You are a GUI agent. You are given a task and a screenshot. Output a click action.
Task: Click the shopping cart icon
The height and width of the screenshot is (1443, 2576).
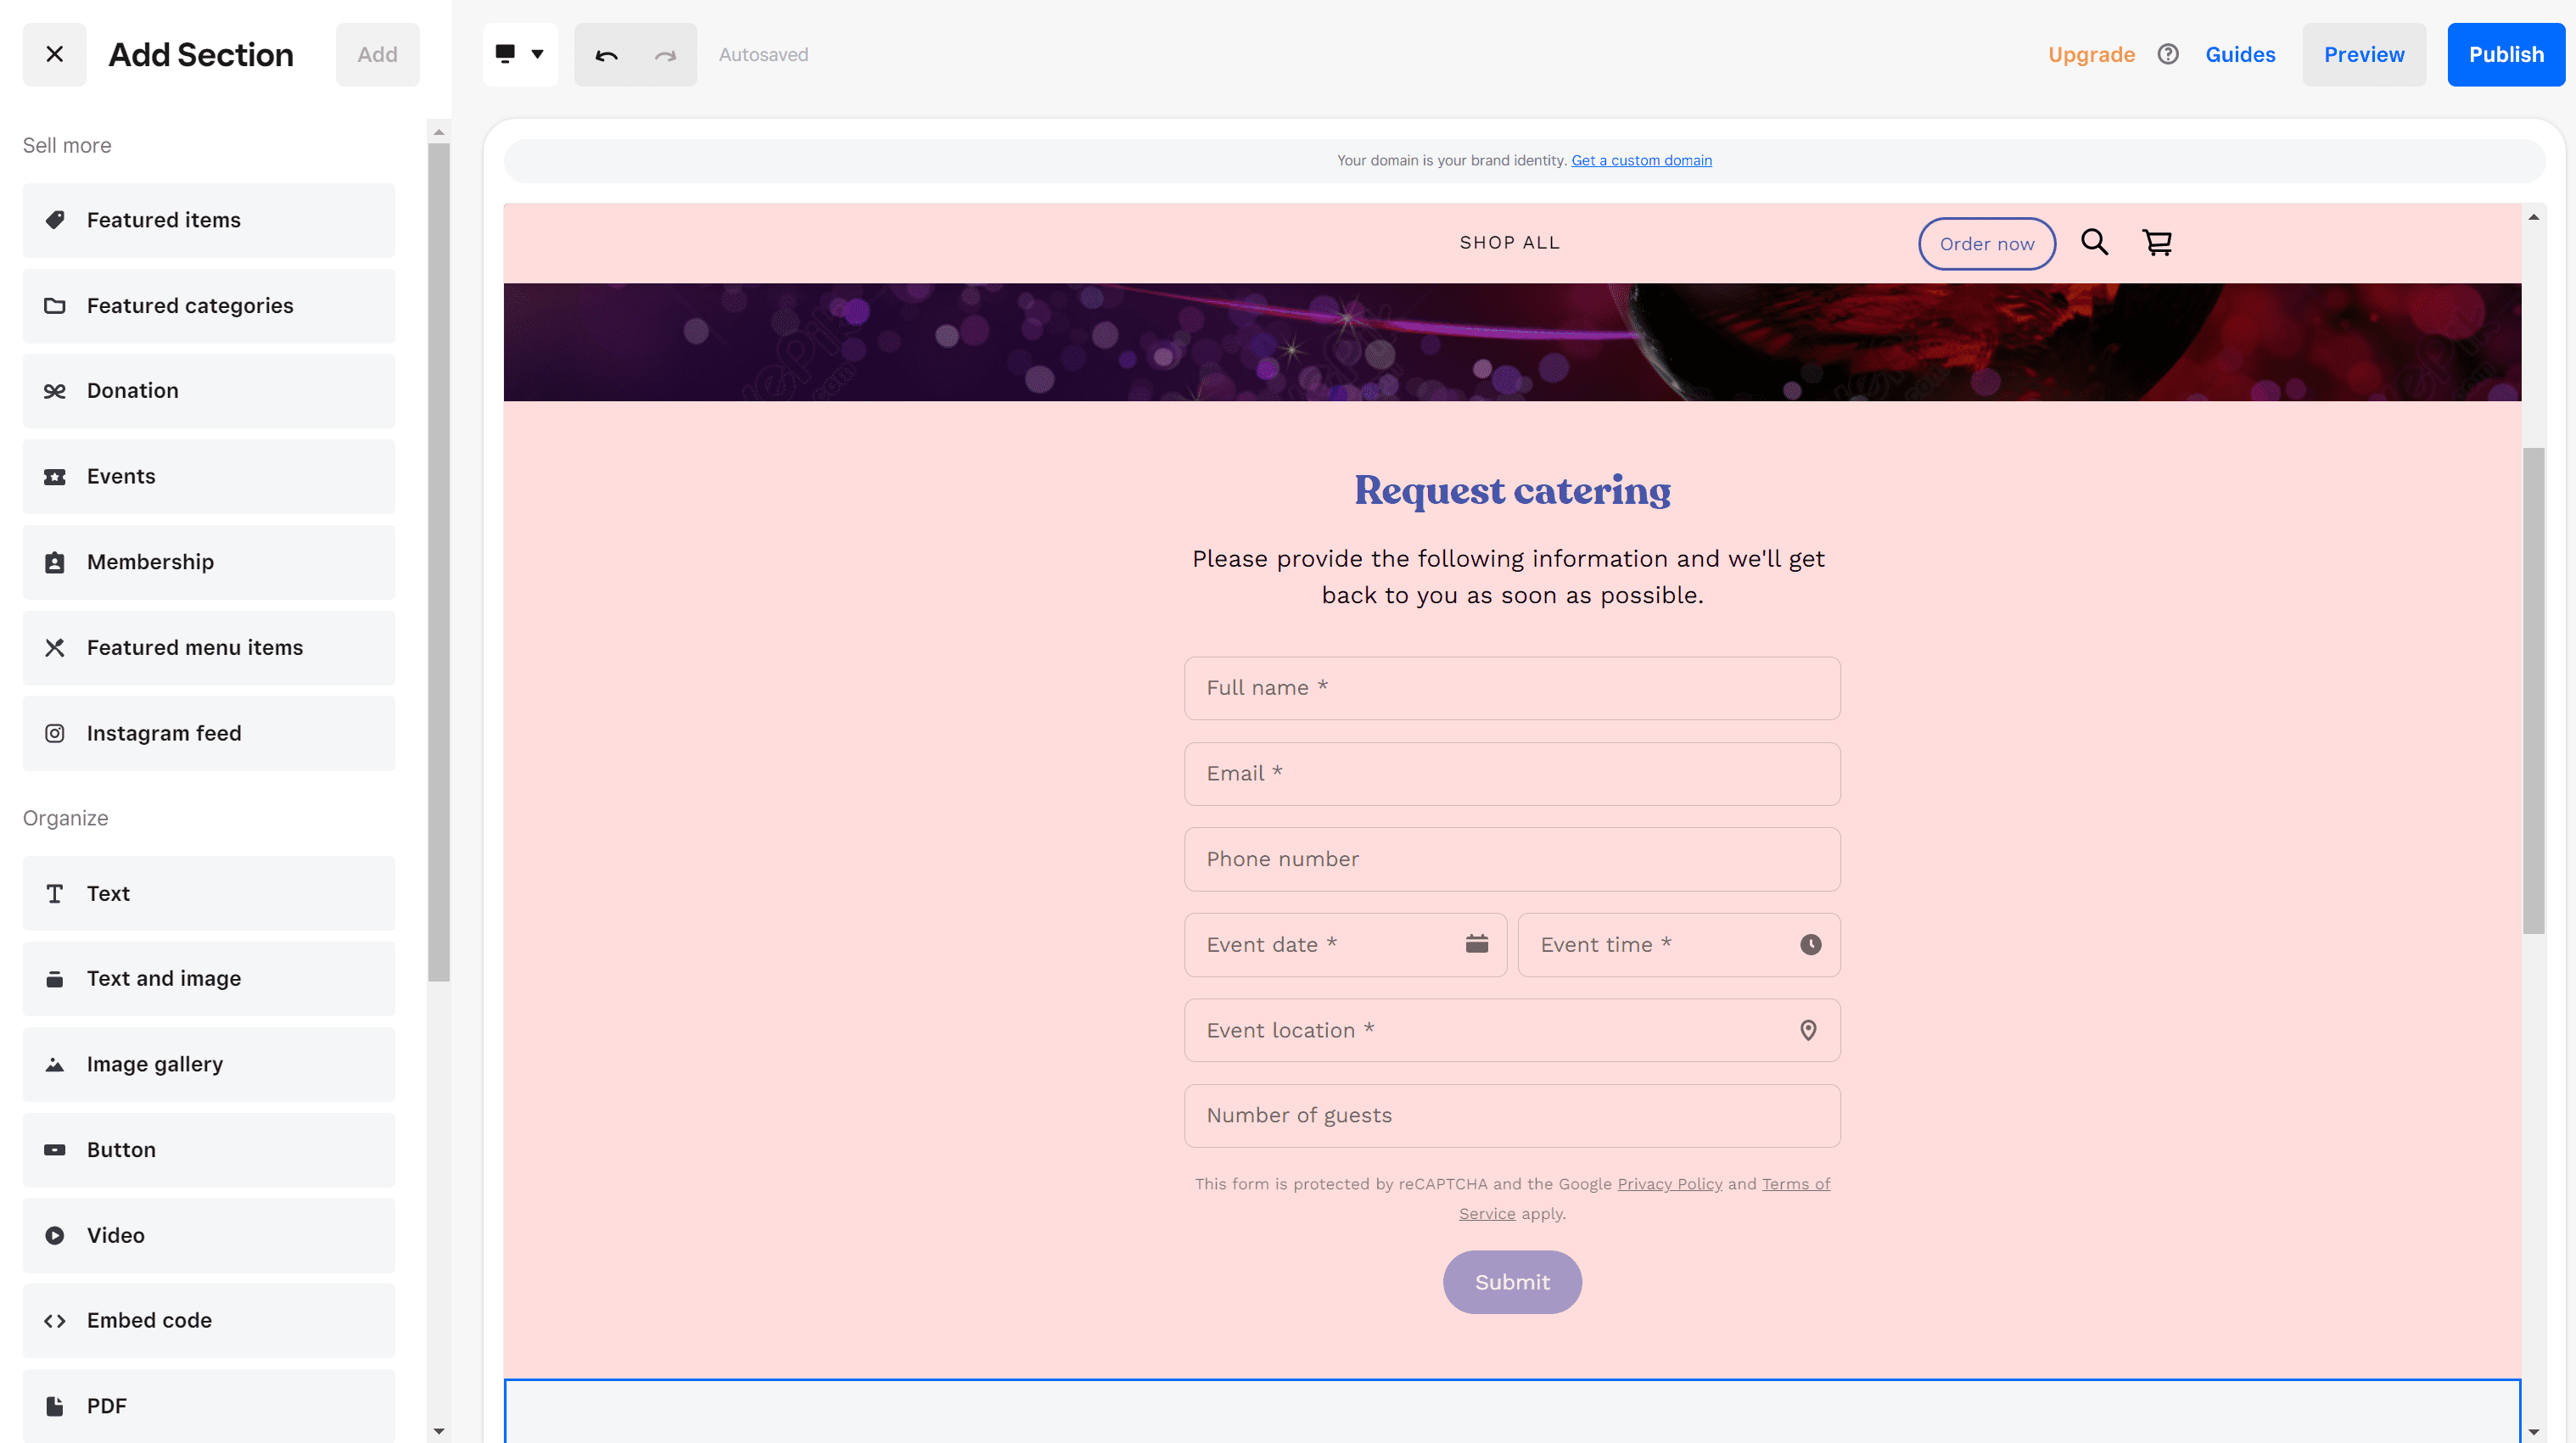point(2157,243)
